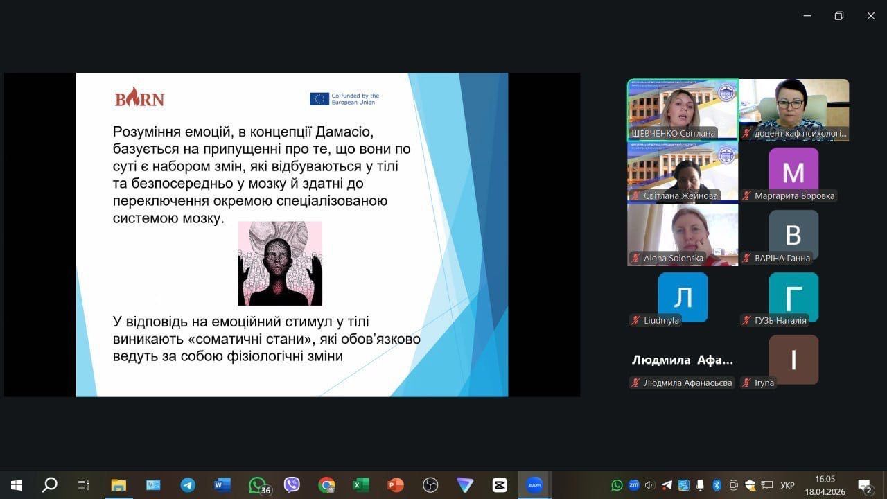Switch to OBS Studio in taskbar

[430, 485]
